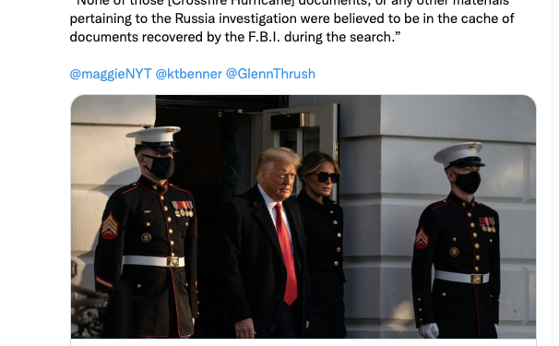Click the woman wearing sunglasses in the photo

(322, 243)
